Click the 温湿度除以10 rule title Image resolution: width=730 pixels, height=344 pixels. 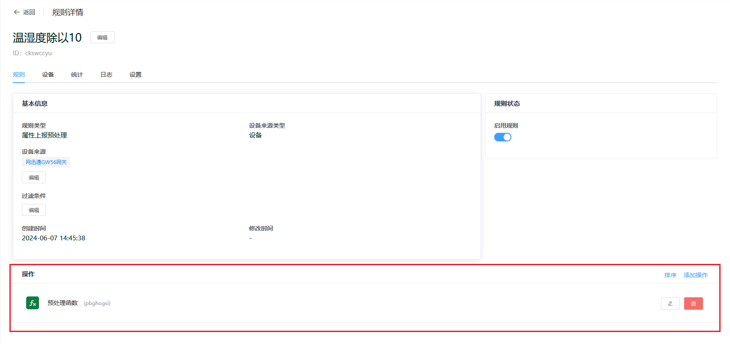tap(47, 38)
